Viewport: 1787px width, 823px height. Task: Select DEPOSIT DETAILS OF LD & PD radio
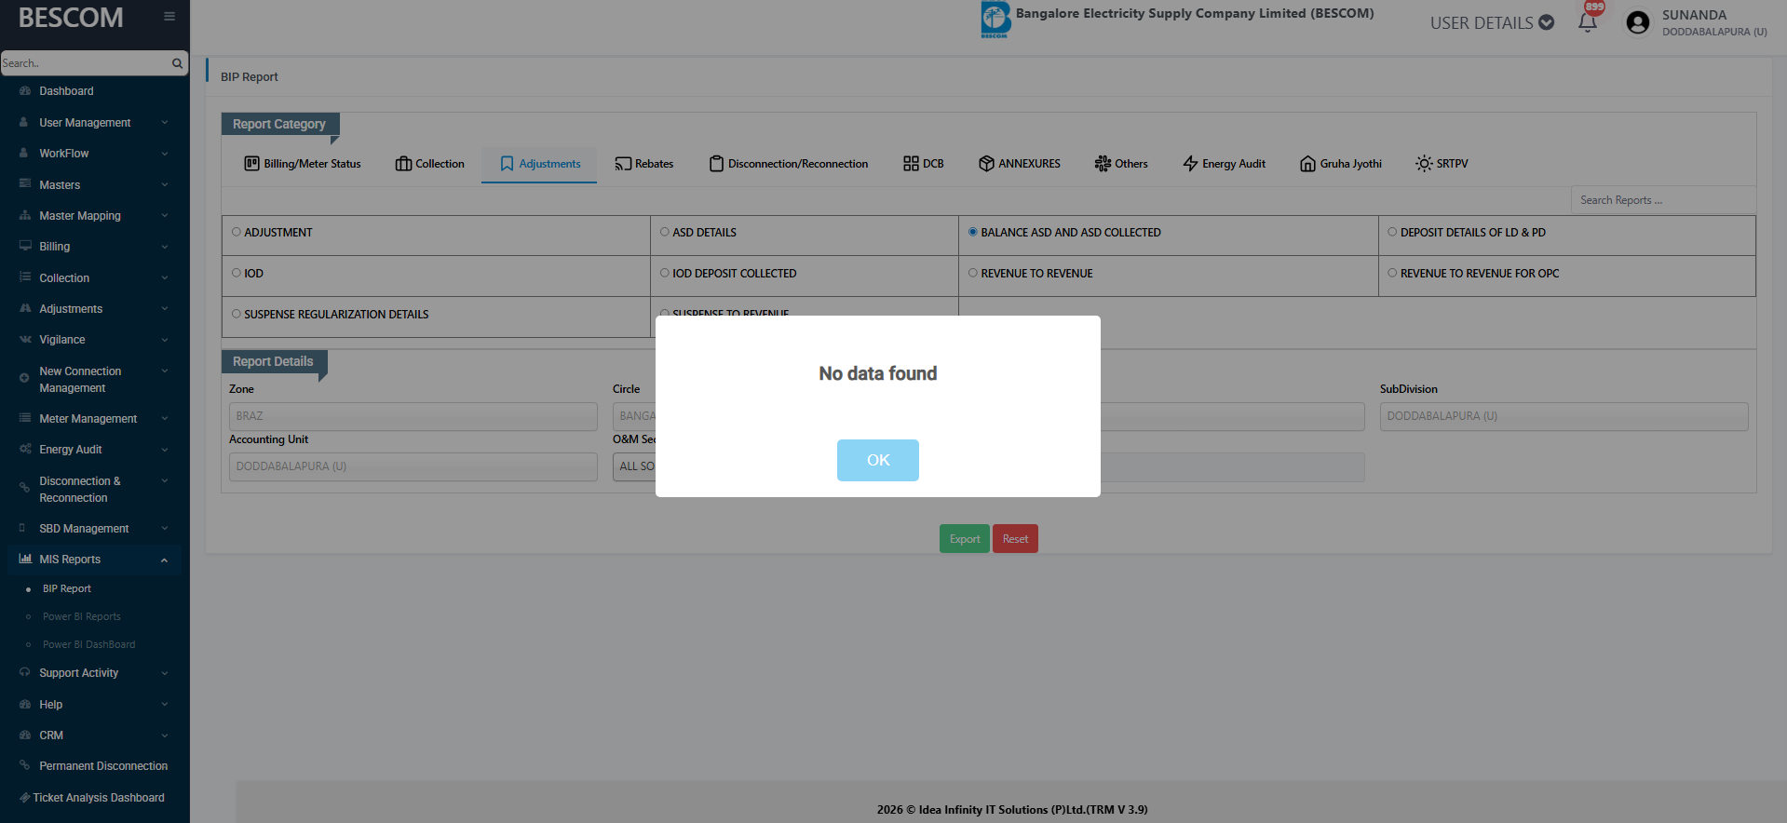click(x=1392, y=232)
